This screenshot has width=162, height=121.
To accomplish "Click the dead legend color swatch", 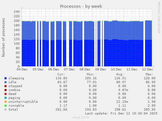I will tap(6, 94).
